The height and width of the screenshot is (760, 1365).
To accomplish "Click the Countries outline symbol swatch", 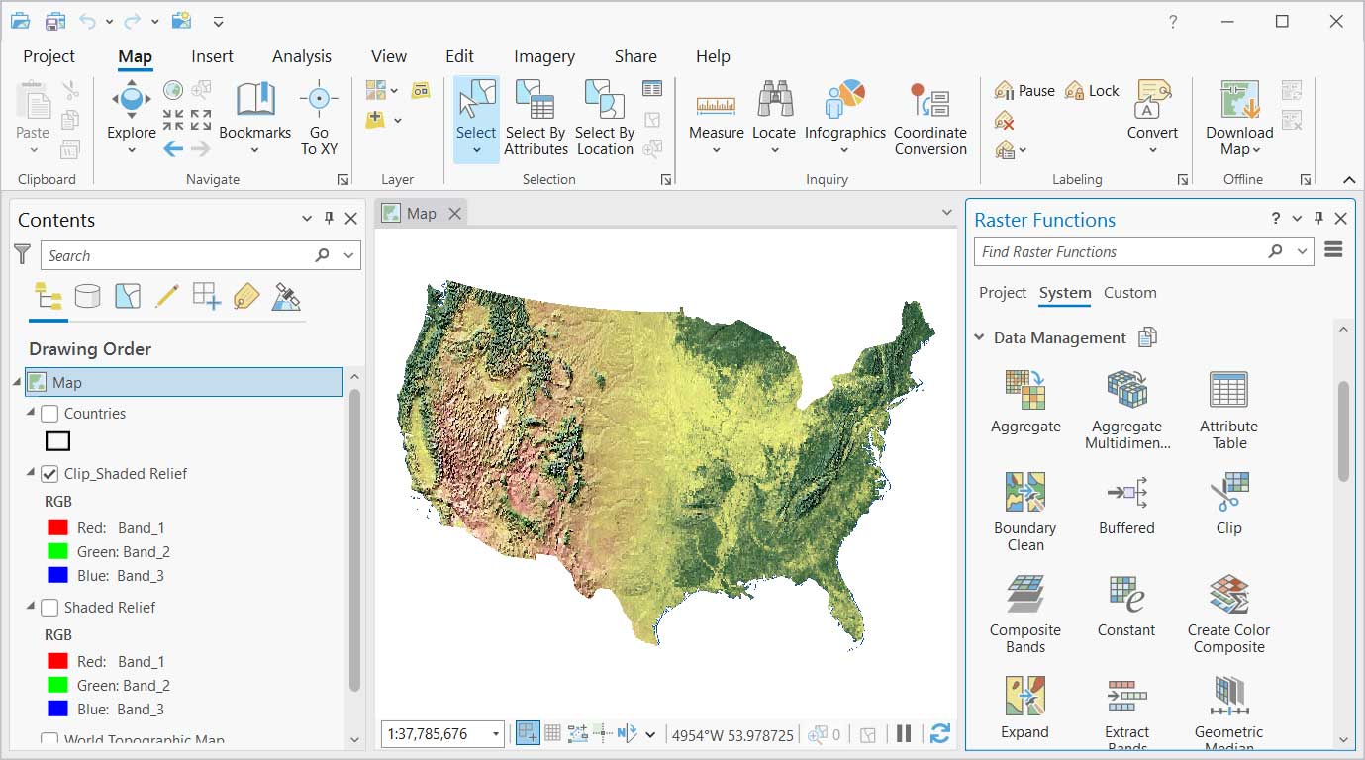I will coord(57,441).
